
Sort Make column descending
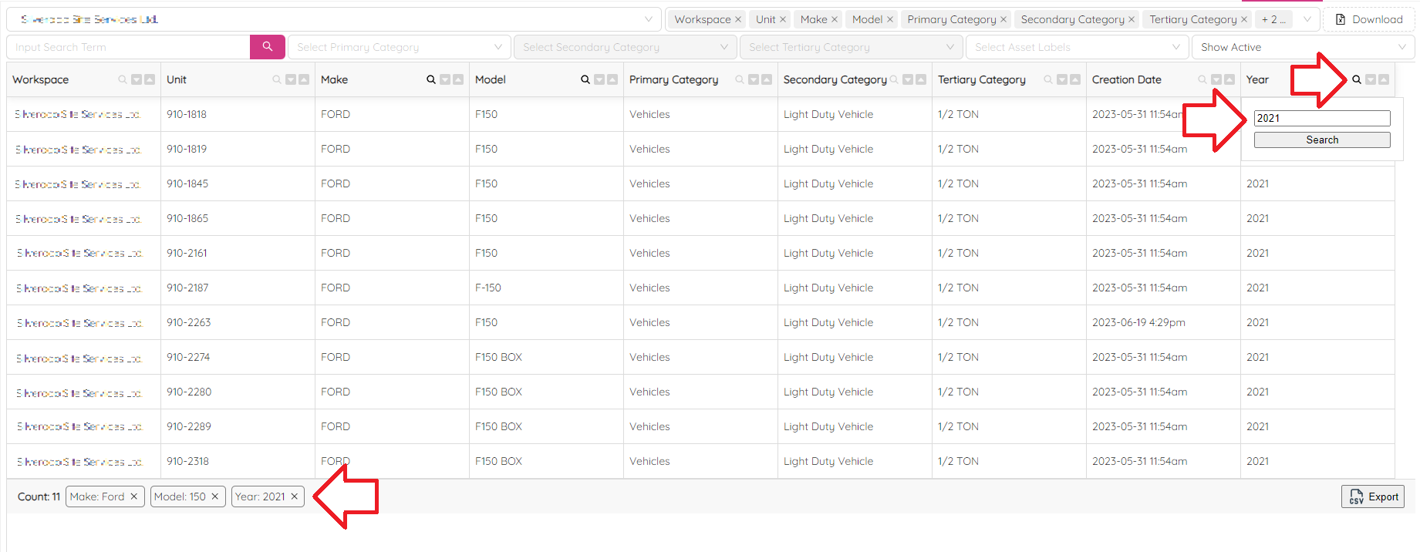(445, 79)
